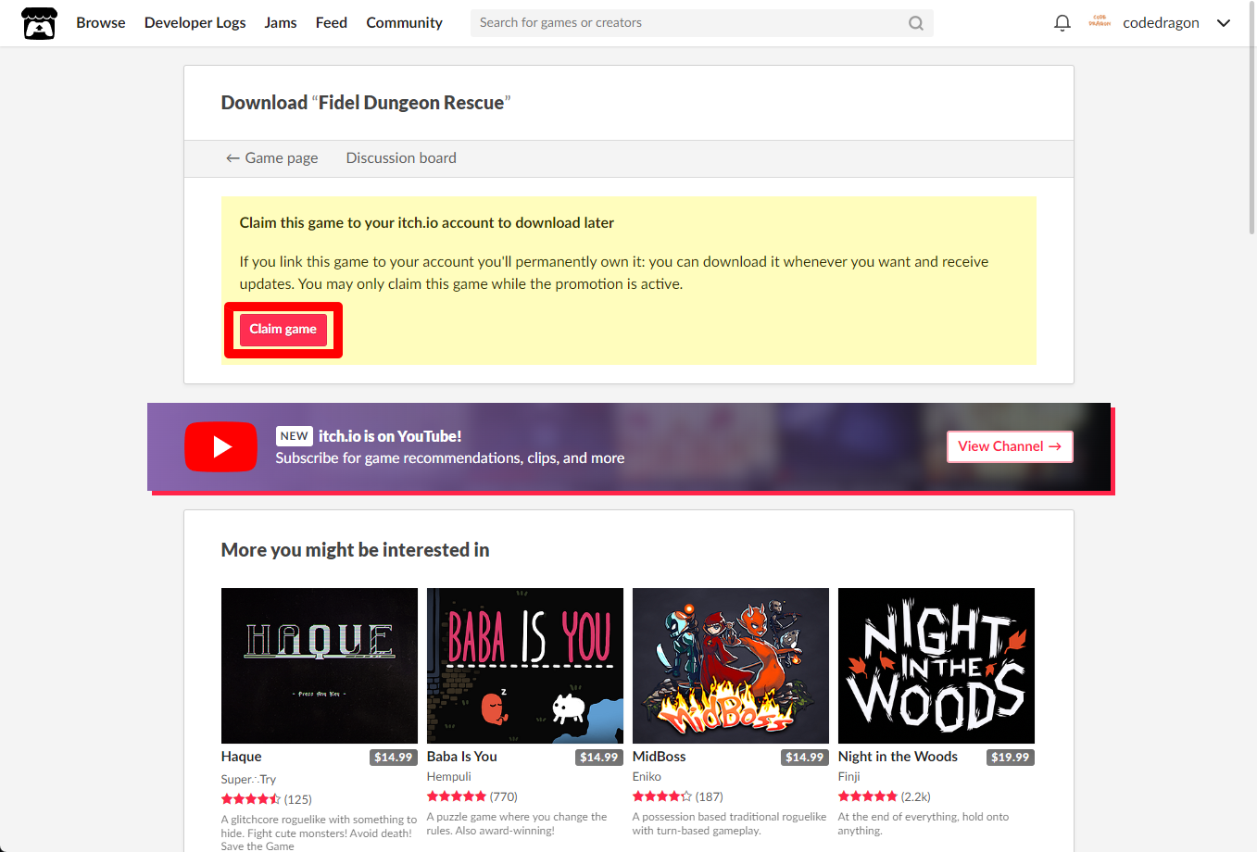Open the codedragon username link
This screenshot has height=852, width=1257.
1161,23
